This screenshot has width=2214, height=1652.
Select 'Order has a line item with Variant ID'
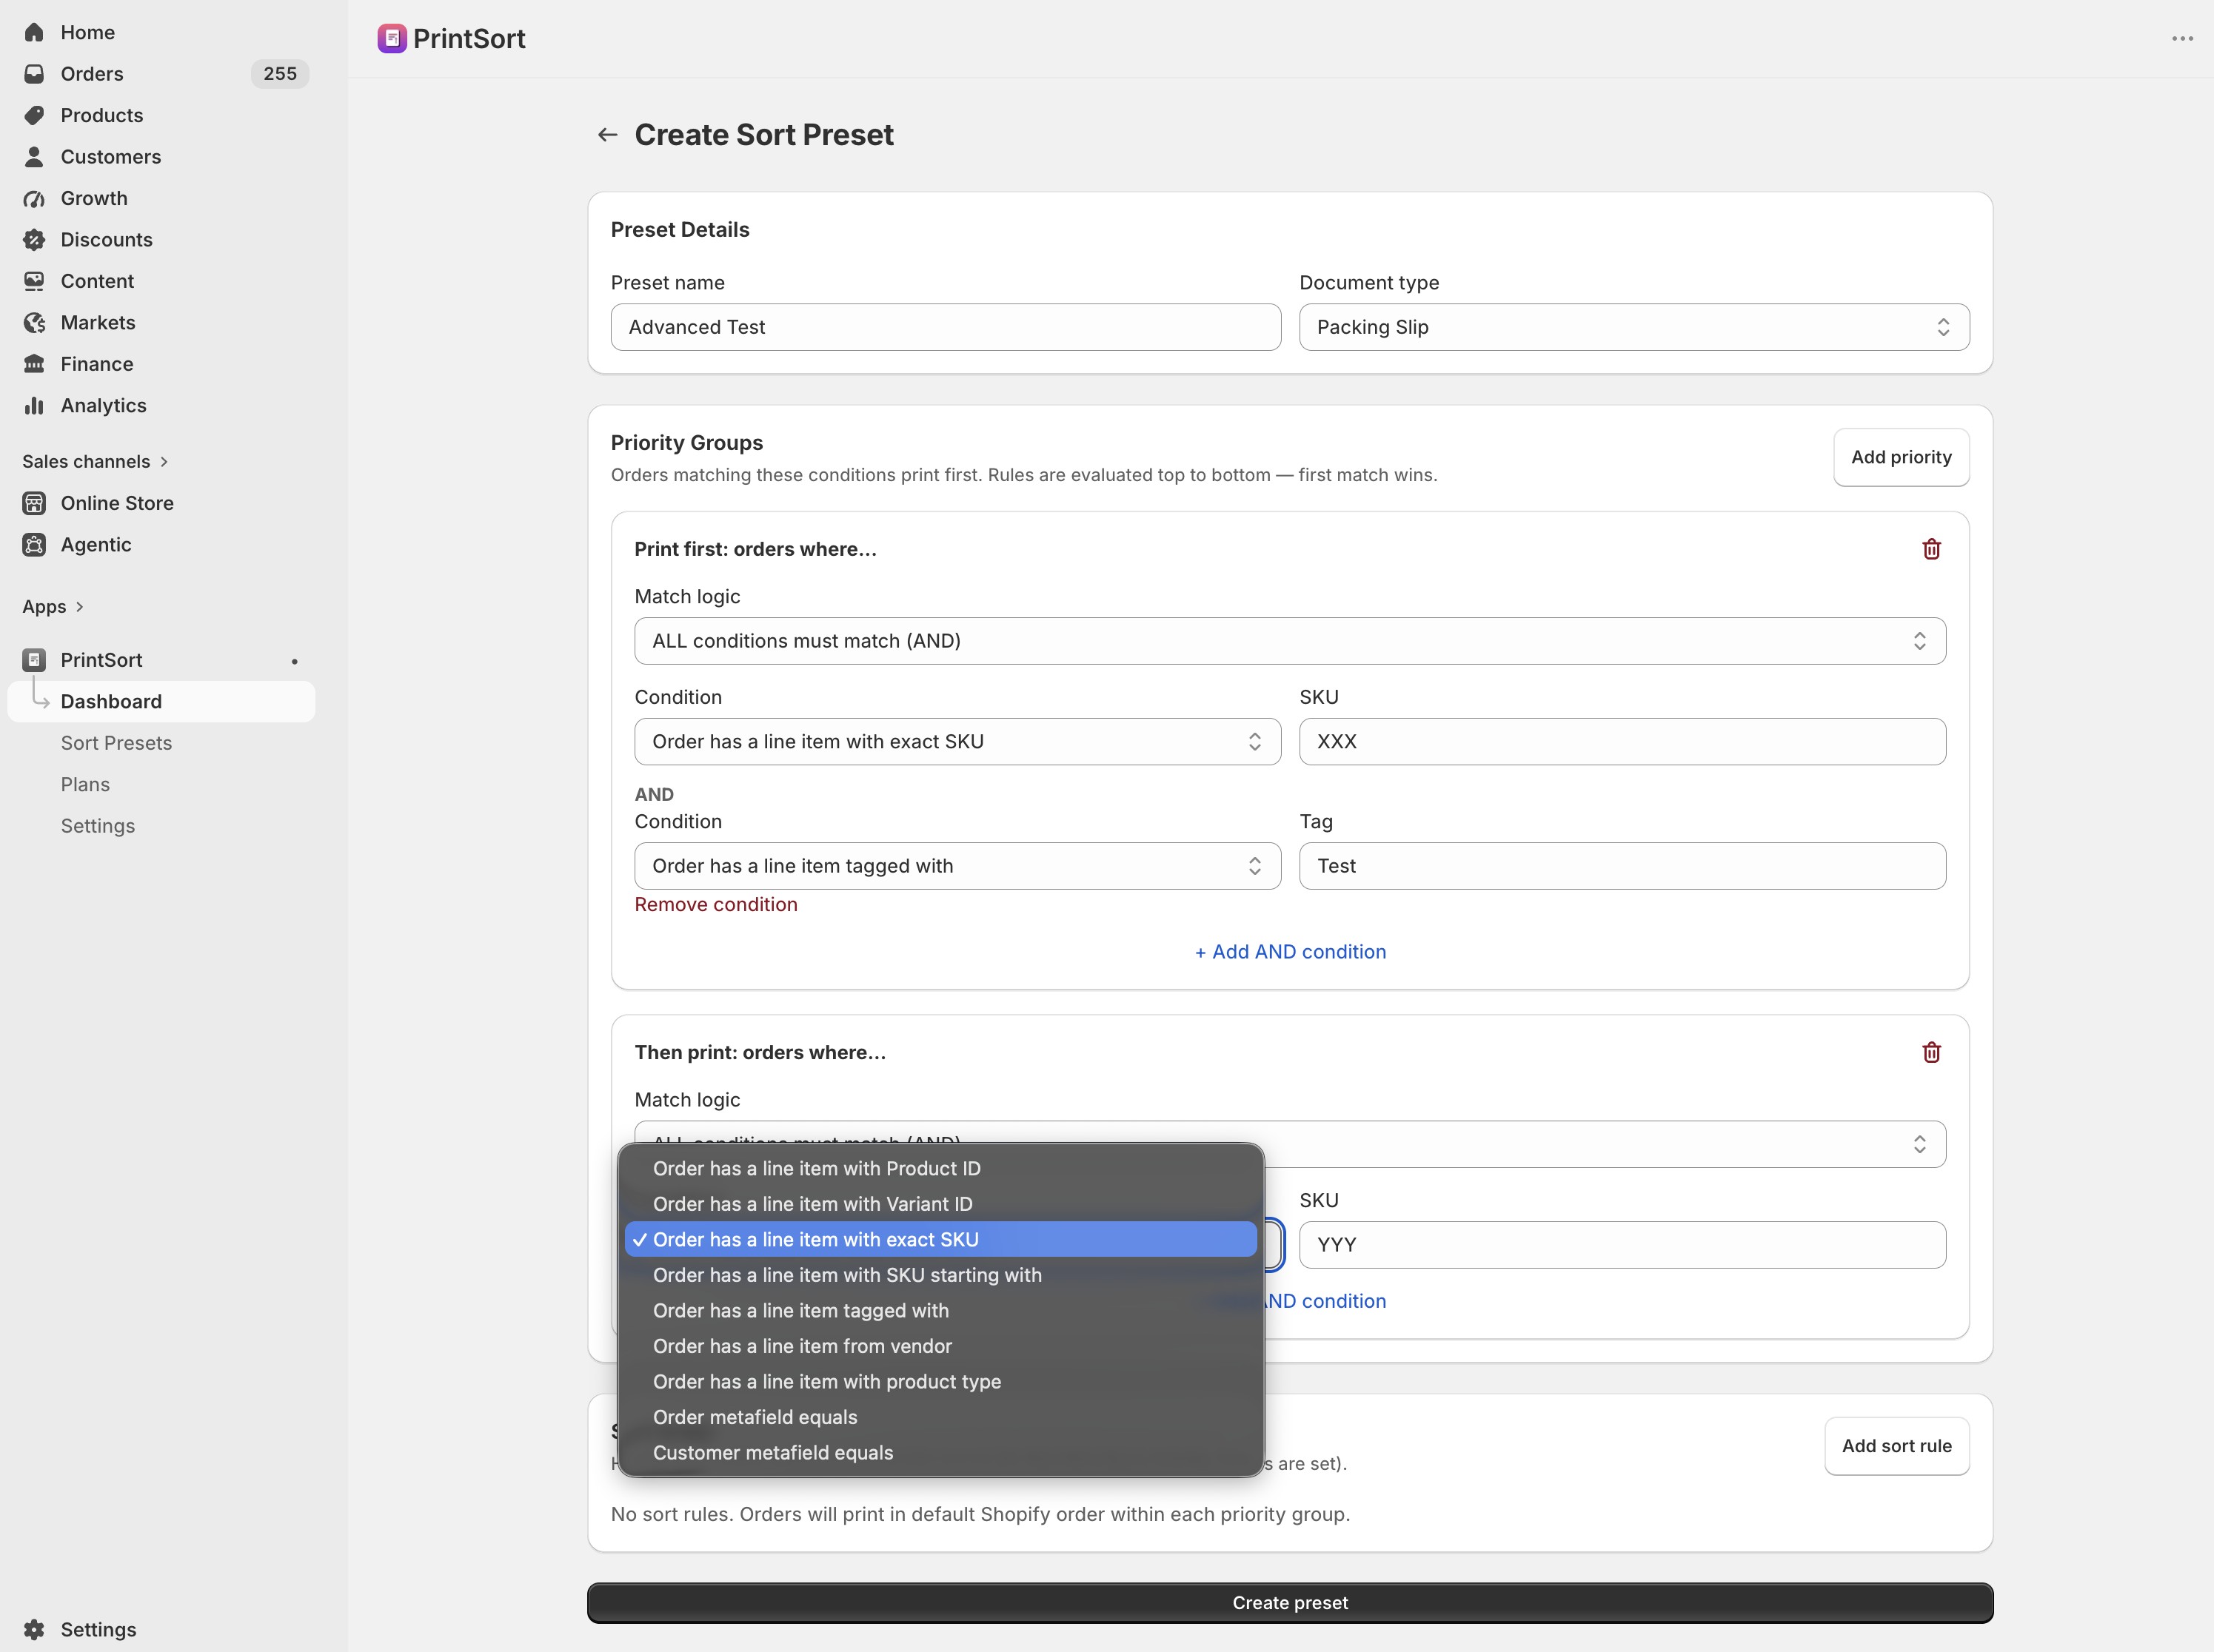[940, 1204]
